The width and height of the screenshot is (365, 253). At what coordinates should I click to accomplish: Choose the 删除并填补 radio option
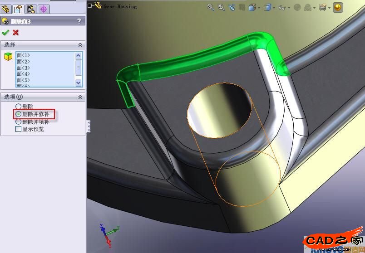[x=19, y=122]
